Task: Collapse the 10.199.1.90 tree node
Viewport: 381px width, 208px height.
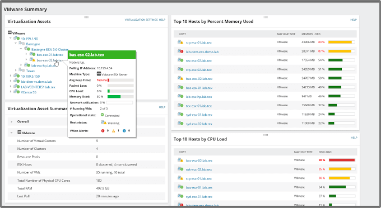Action: coord(11,38)
